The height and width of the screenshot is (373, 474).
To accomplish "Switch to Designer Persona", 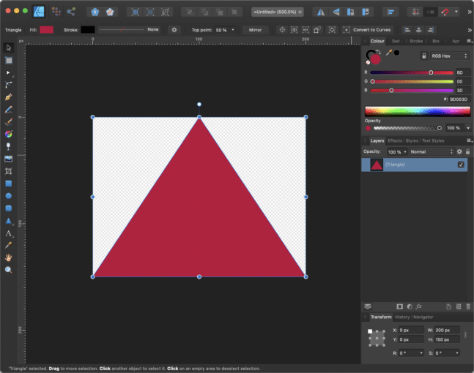I will click(x=39, y=12).
